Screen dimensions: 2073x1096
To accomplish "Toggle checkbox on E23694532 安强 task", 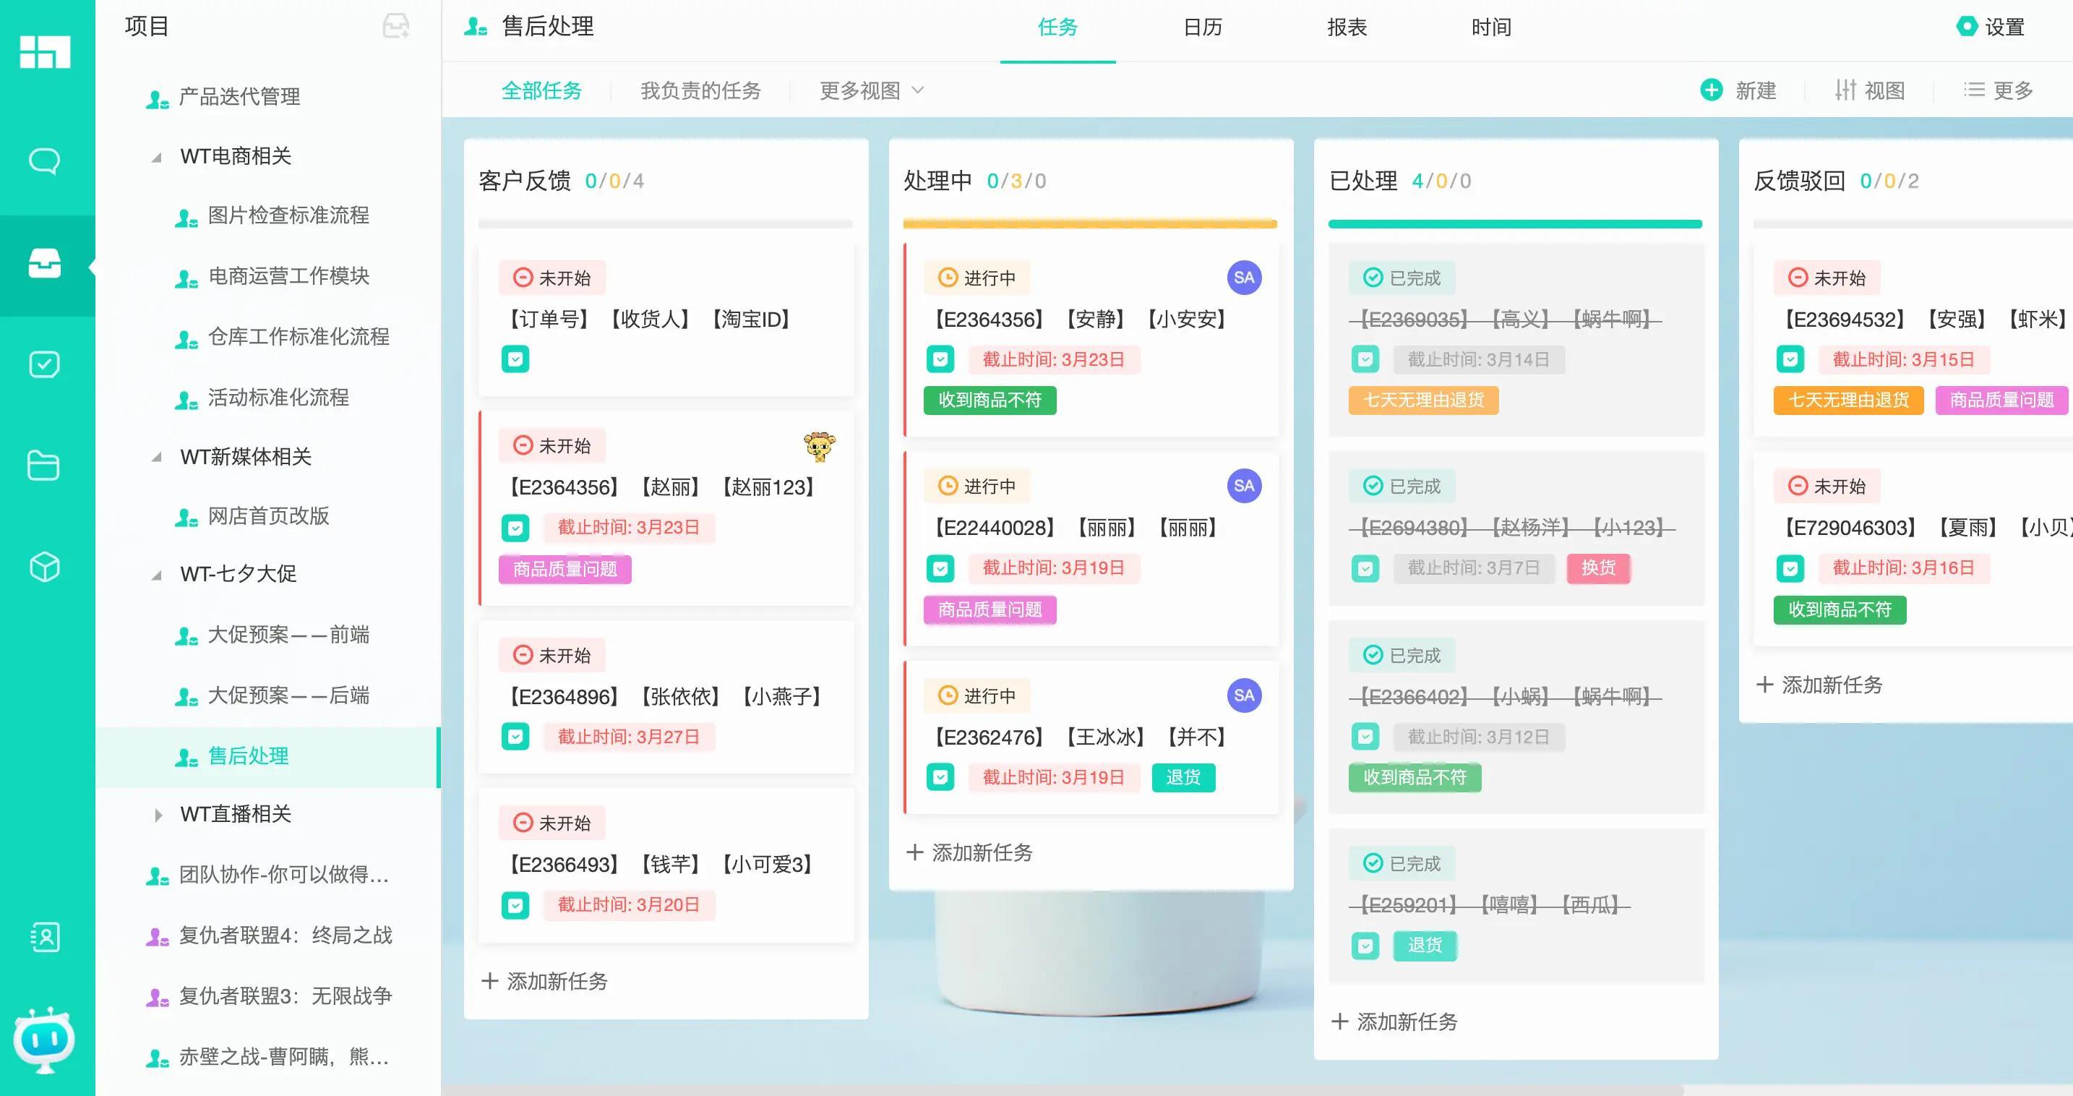I will pos(1790,360).
